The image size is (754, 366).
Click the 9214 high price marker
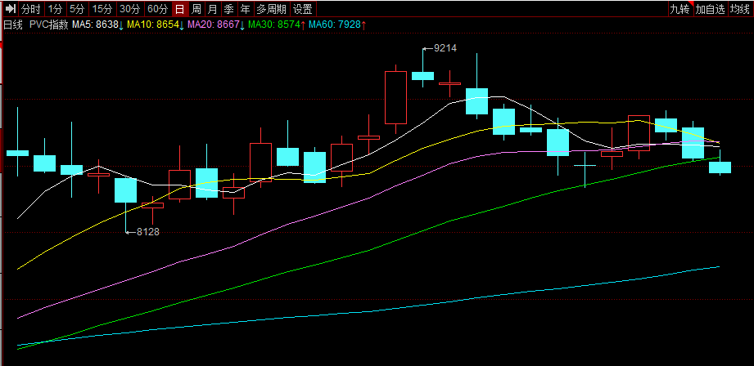pos(440,48)
